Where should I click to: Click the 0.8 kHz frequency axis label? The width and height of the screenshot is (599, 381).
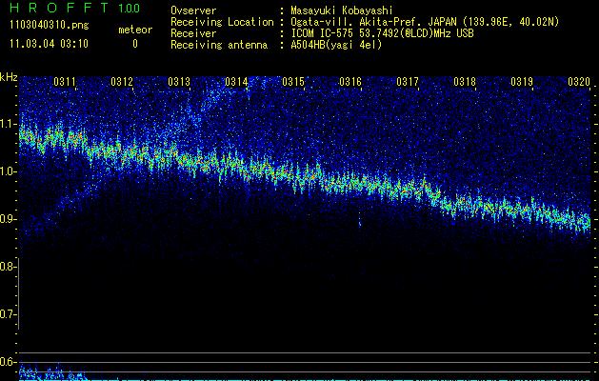8,267
